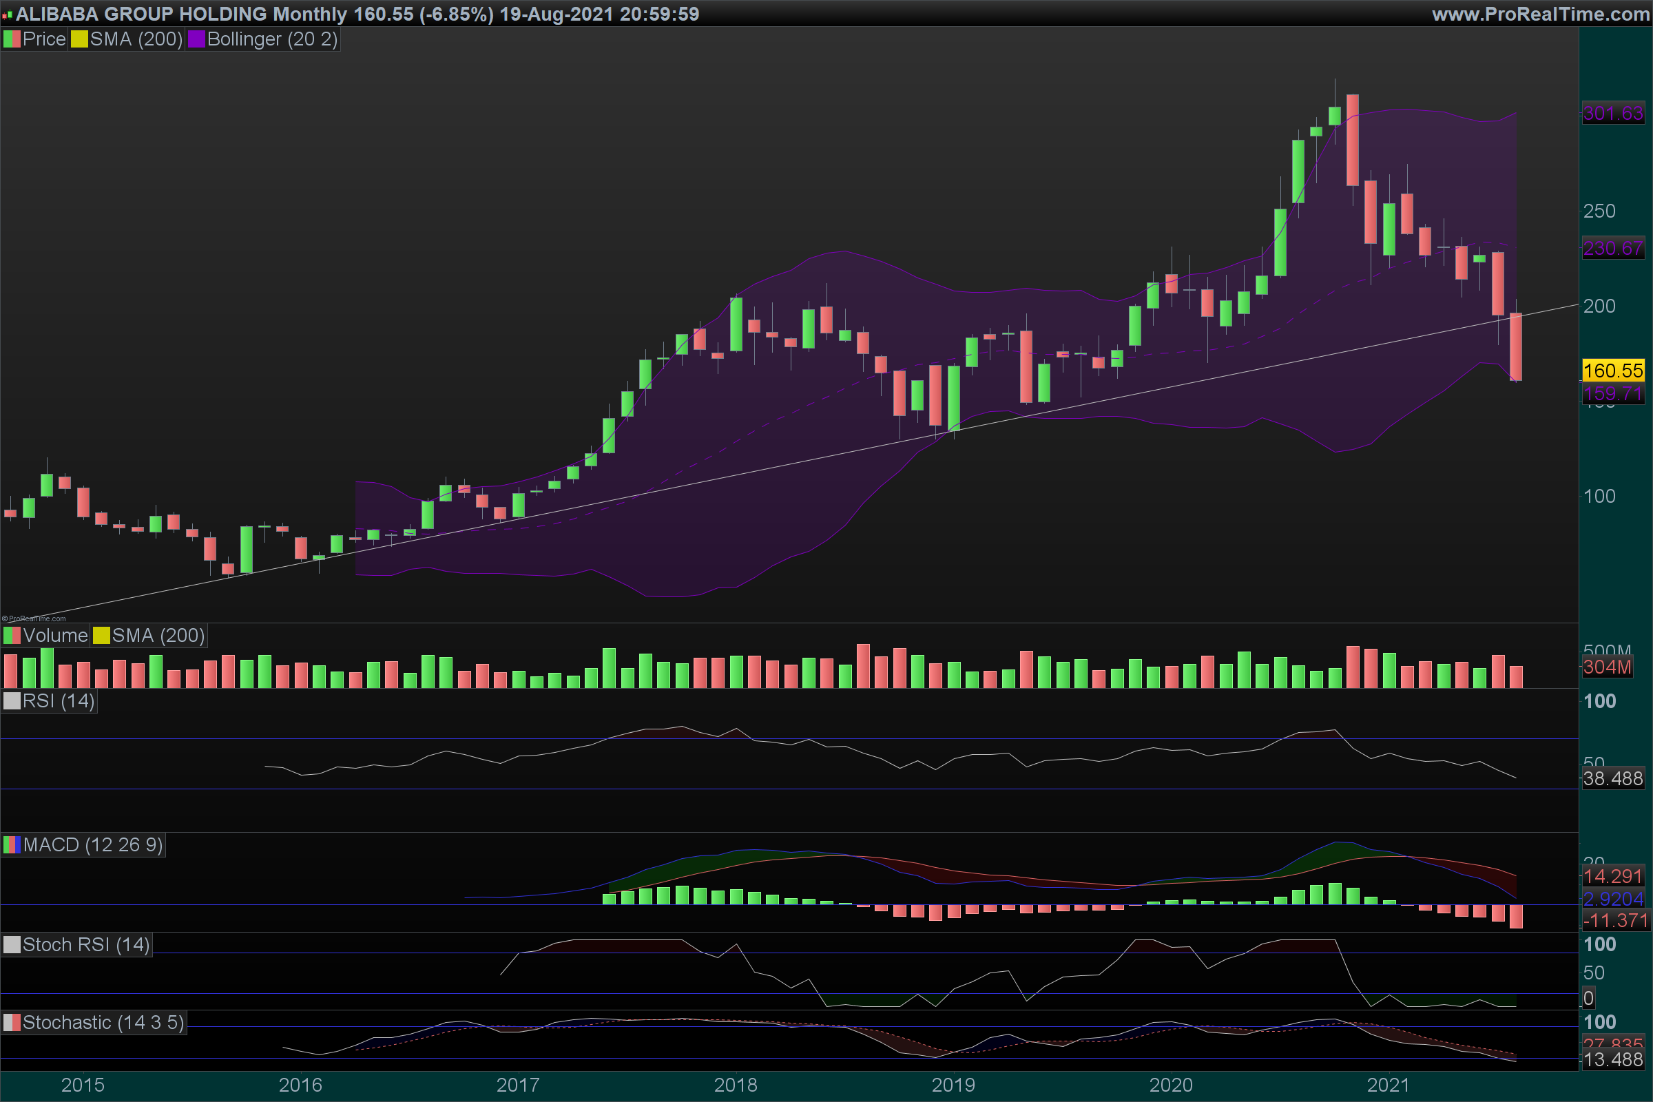1653x1102 pixels.
Task: Click the Stoch RSI (14) indicator icon
Action: pos(12,945)
